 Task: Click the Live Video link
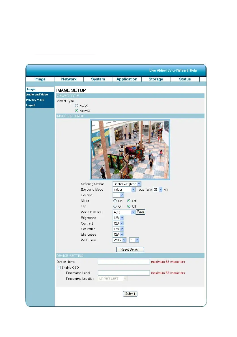(x=158, y=71)
